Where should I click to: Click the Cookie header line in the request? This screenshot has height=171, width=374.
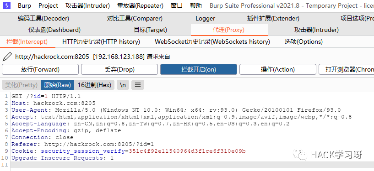(129, 151)
